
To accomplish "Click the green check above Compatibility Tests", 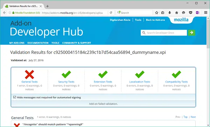I will coord(176,74).
